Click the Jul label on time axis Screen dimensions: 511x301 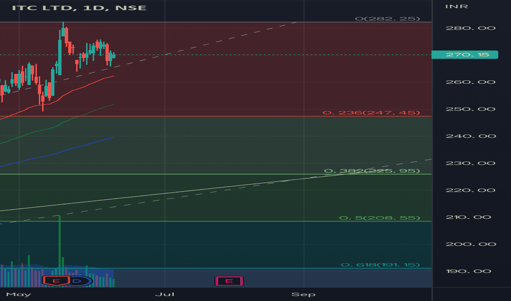point(165,294)
